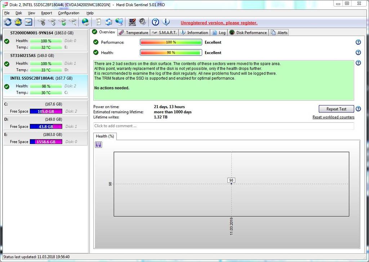This screenshot has width=369, height=262.
Task: Click the envelope with blue arrows icon
Action: click(x=109, y=22)
